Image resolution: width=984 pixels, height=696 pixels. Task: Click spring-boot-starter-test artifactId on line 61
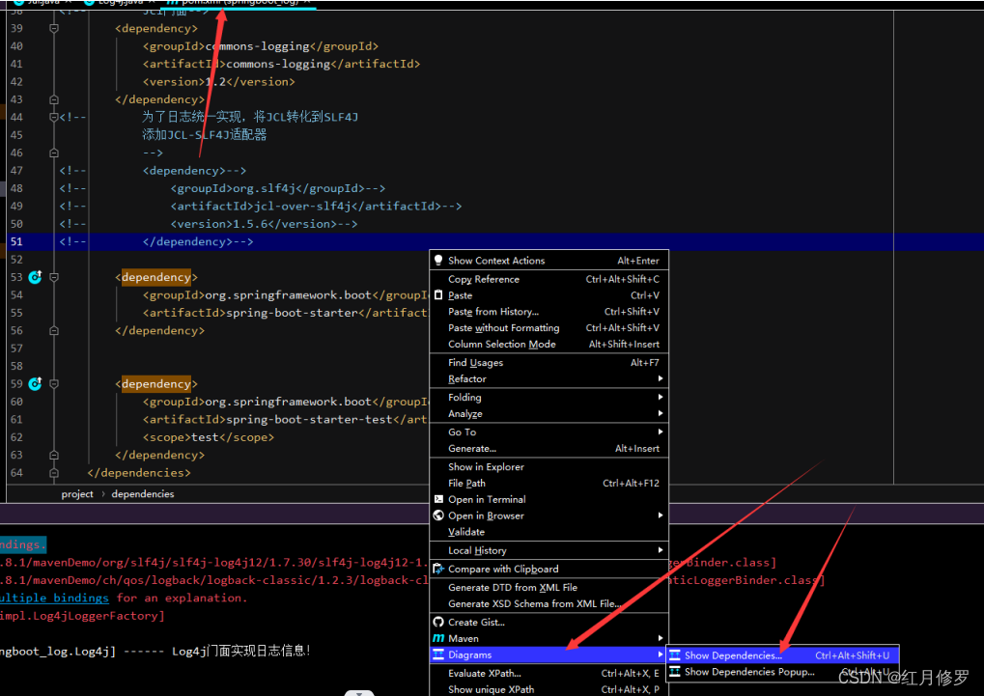[309, 419]
